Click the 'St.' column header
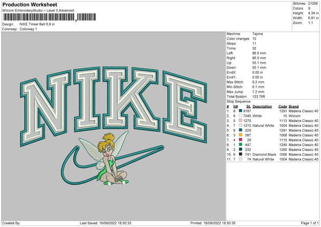The width and height of the screenshot is (321, 227). 249,107
